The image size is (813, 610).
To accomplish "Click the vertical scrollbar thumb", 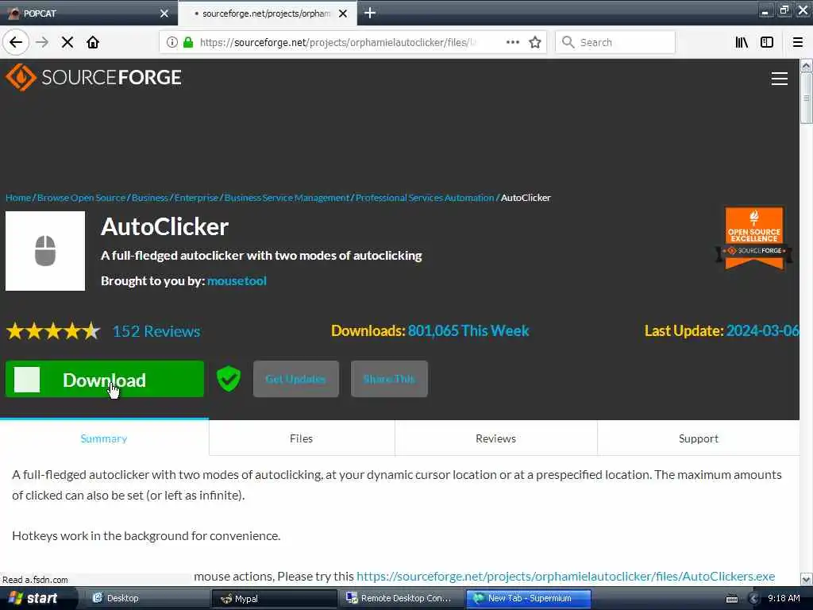I will [807, 98].
